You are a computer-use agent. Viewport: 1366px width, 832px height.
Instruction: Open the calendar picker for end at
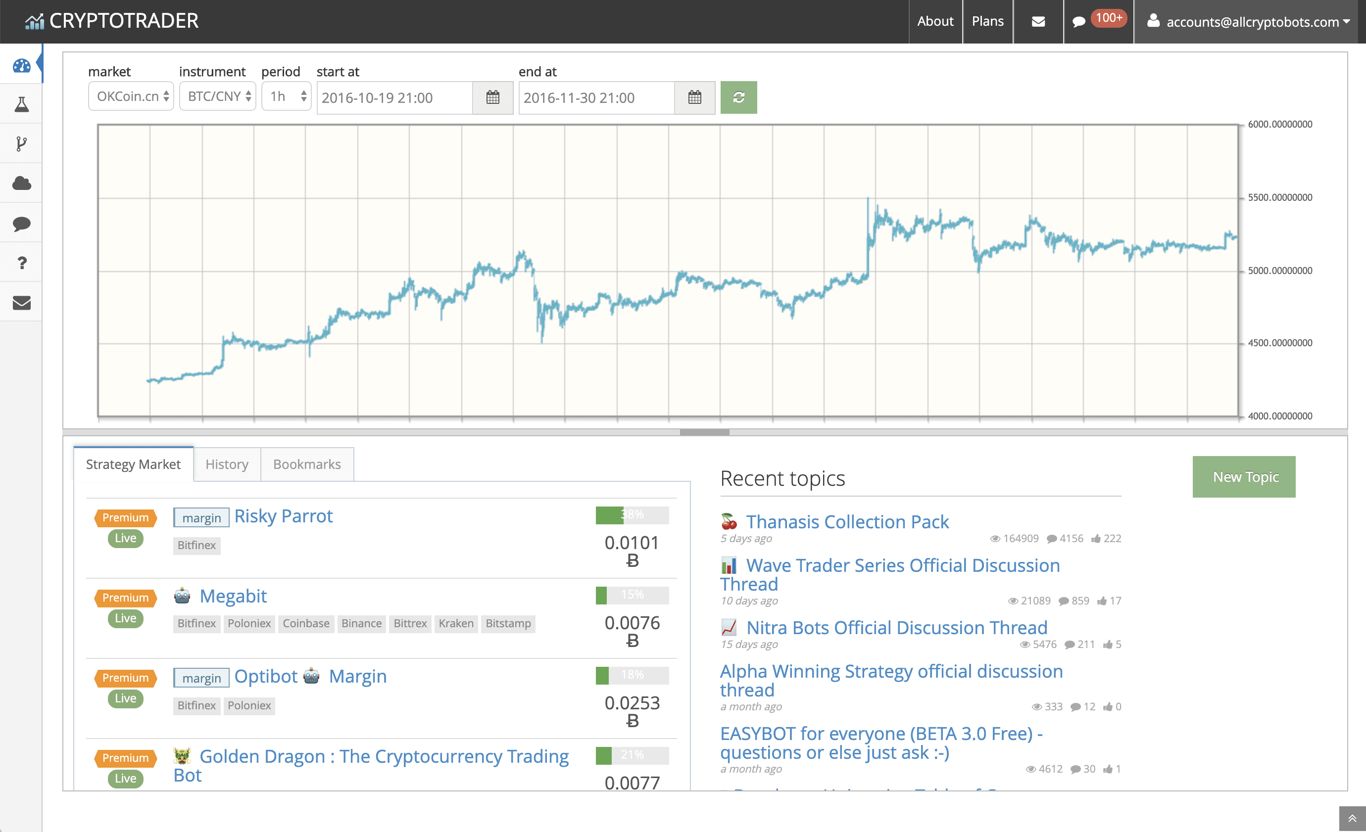tap(694, 97)
